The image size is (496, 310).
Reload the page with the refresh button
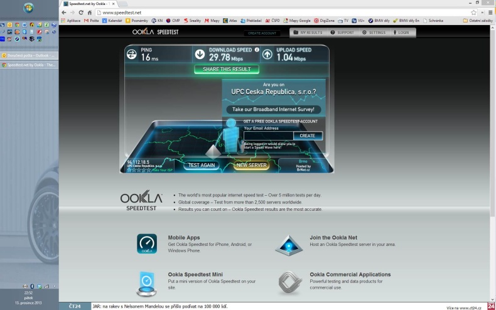[x=81, y=12]
